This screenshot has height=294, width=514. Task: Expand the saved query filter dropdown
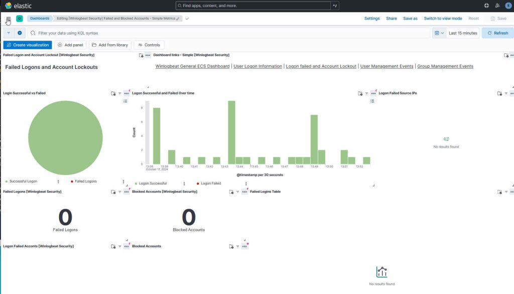pyautogui.click(x=9, y=33)
